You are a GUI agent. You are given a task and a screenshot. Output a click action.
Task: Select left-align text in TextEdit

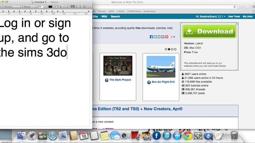coord(73,7)
